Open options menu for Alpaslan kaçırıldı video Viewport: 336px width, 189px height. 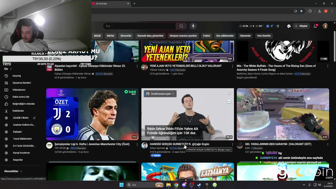point(137,66)
